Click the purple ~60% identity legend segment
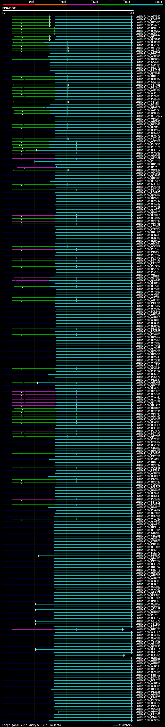Viewport: 165px width, 727px height. coord(83,5)
